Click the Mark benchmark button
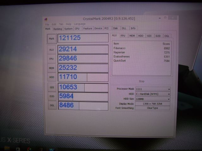 click(x=51, y=38)
